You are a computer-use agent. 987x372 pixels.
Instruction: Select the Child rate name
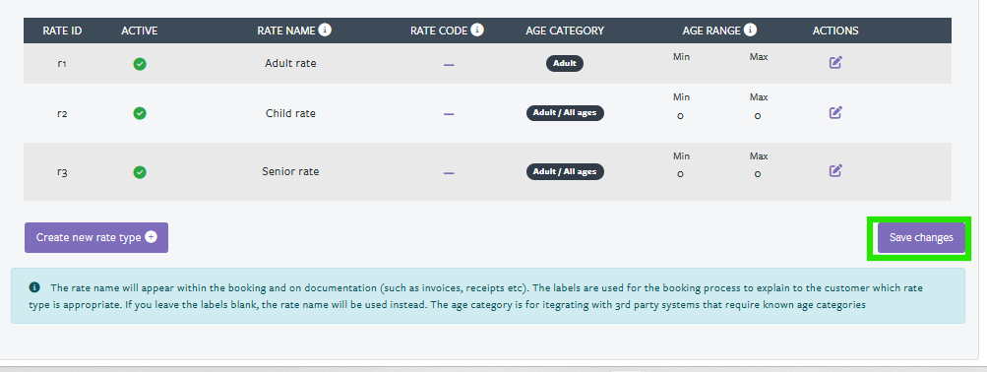pyautogui.click(x=290, y=113)
